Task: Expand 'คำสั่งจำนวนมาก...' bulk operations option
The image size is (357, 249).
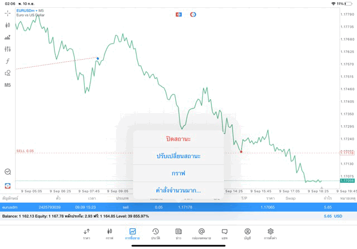Action: pos(178,191)
